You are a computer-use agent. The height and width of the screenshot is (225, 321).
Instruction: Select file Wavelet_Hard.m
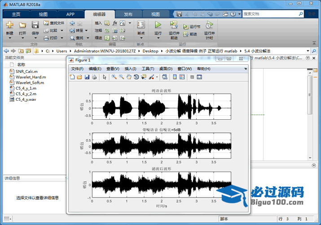click(x=31, y=77)
